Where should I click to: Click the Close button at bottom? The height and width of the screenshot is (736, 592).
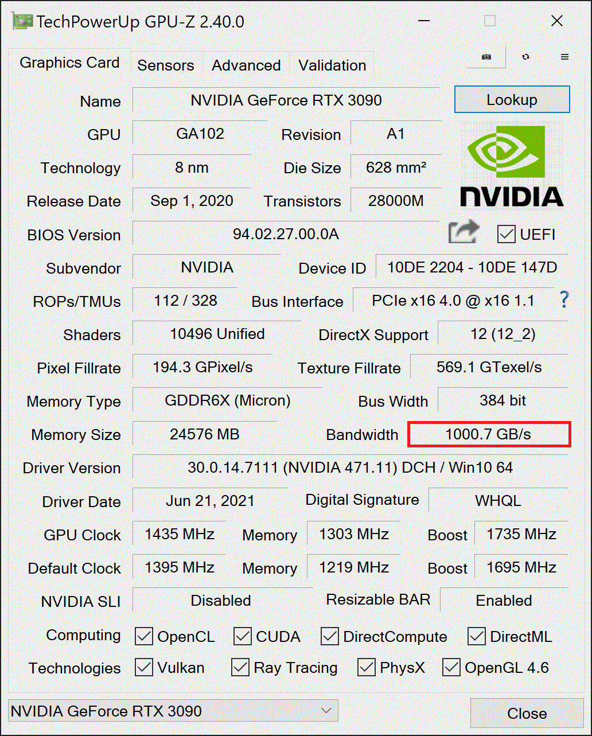pos(527,714)
